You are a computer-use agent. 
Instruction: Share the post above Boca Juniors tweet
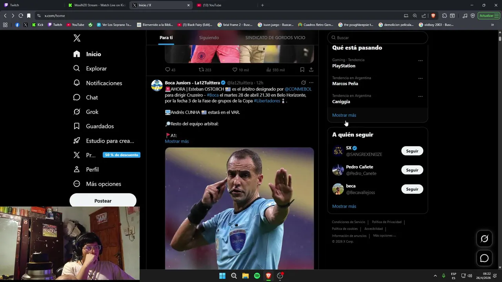311,70
